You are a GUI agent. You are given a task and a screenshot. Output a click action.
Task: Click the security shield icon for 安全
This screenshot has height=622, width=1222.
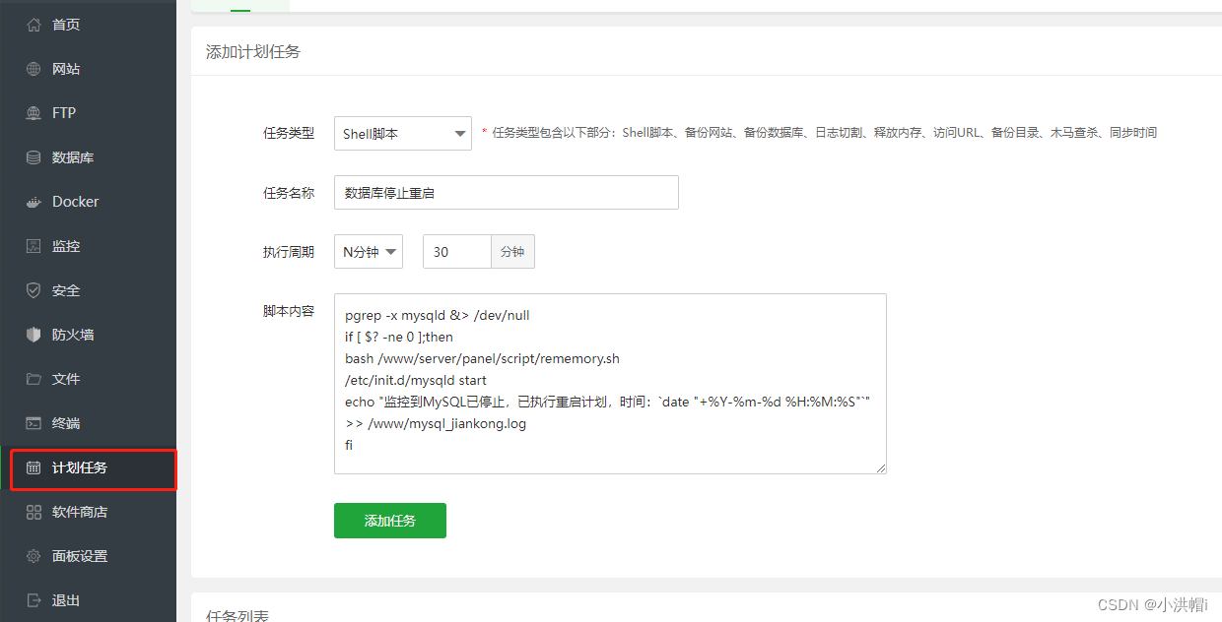pyautogui.click(x=34, y=290)
